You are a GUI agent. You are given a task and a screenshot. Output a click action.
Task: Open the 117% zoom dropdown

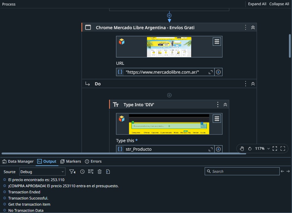[x=262, y=149]
